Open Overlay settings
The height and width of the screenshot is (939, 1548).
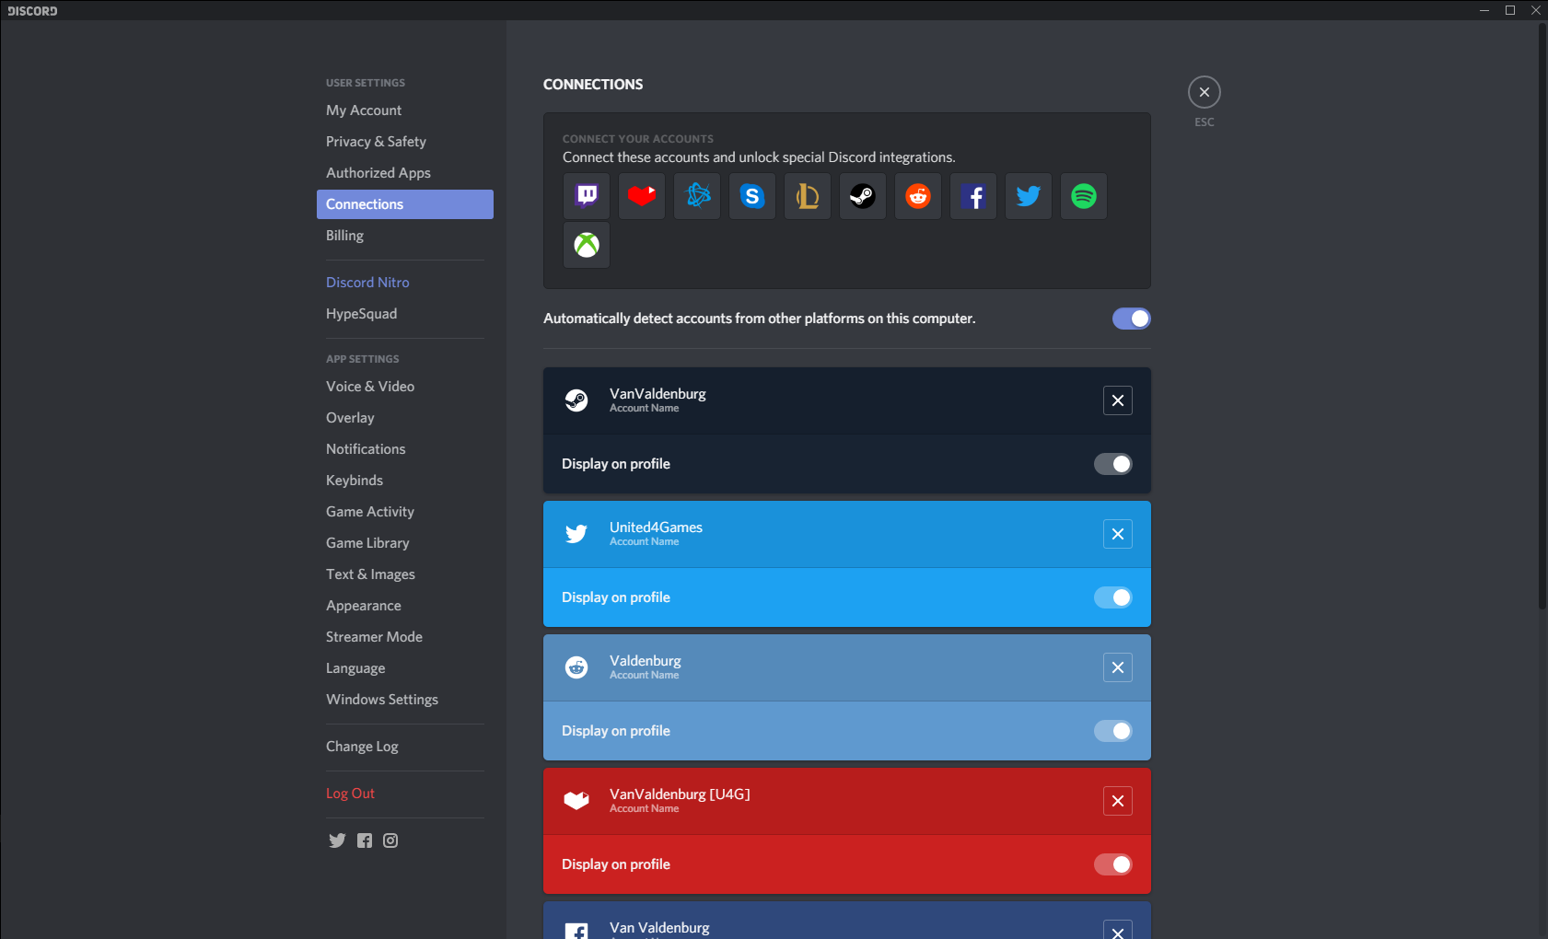tap(405, 418)
